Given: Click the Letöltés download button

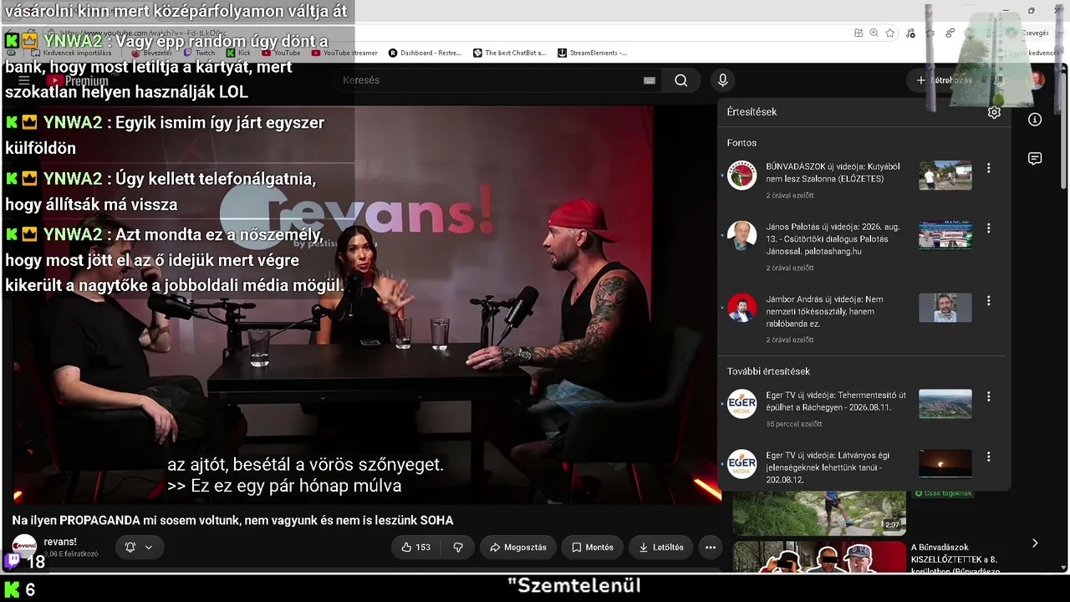Looking at the screenshot, I should pyautogui.click(x=661, y=548).
